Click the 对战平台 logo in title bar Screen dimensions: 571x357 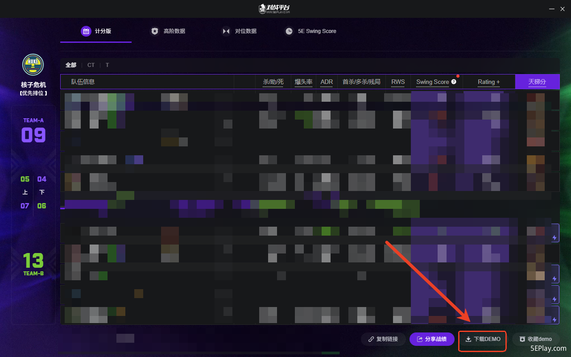(x=274, y=8)
